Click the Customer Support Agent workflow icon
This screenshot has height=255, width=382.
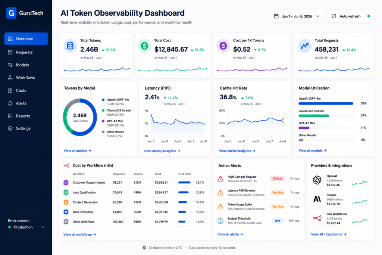click(66, 182)
